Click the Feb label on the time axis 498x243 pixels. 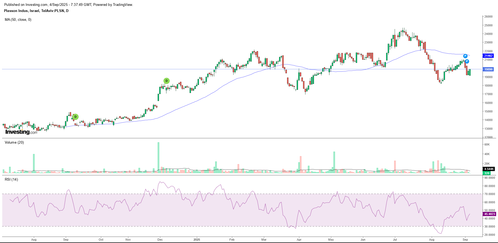coord(232,240)
